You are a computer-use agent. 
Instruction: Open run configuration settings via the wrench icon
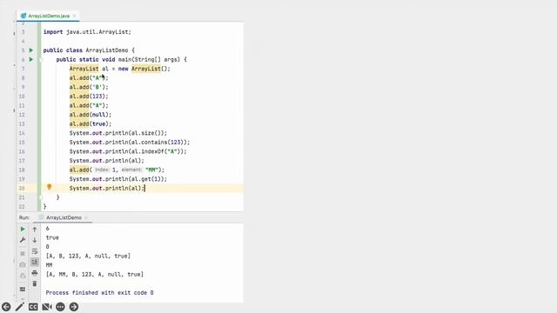point(23,240)
